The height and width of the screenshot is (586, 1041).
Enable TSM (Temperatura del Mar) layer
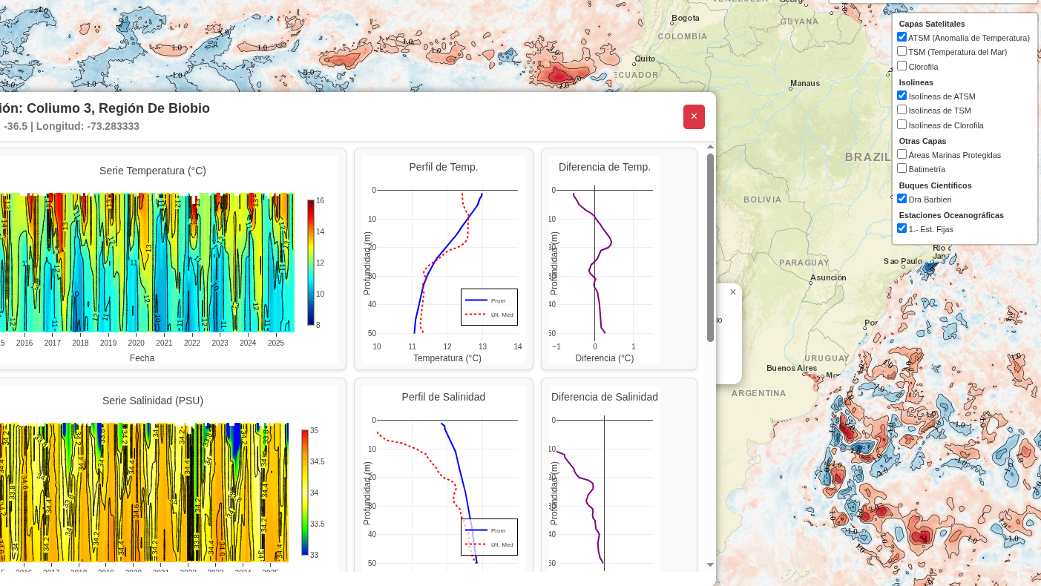902,51
